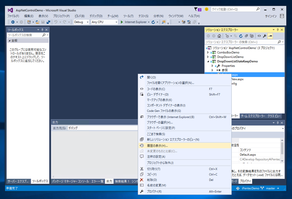The height and width of the screenshot is (199, 292).
Task: Select the DropDownListDemo project
Action: (x=231, y=57)
